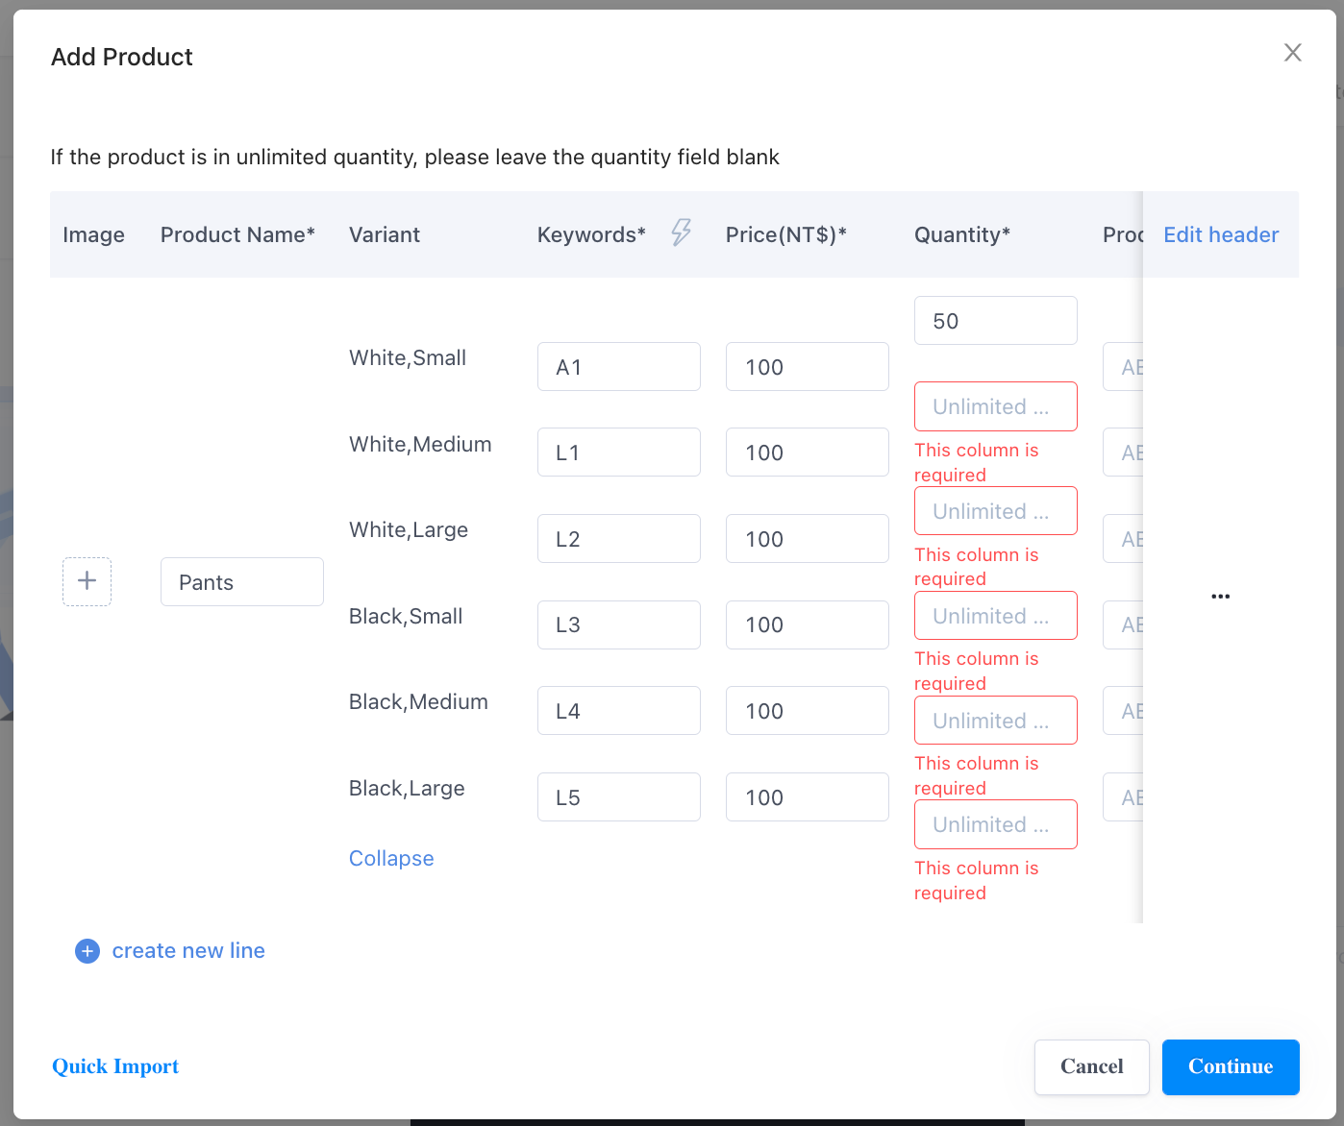Click the blue plus circle icon

click(x=87, y=951)
